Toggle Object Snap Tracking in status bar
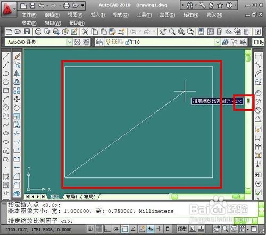Viewport: 266px width, 235px height. 133,229
